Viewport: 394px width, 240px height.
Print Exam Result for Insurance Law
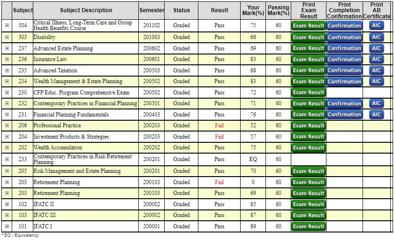[309, 60]
